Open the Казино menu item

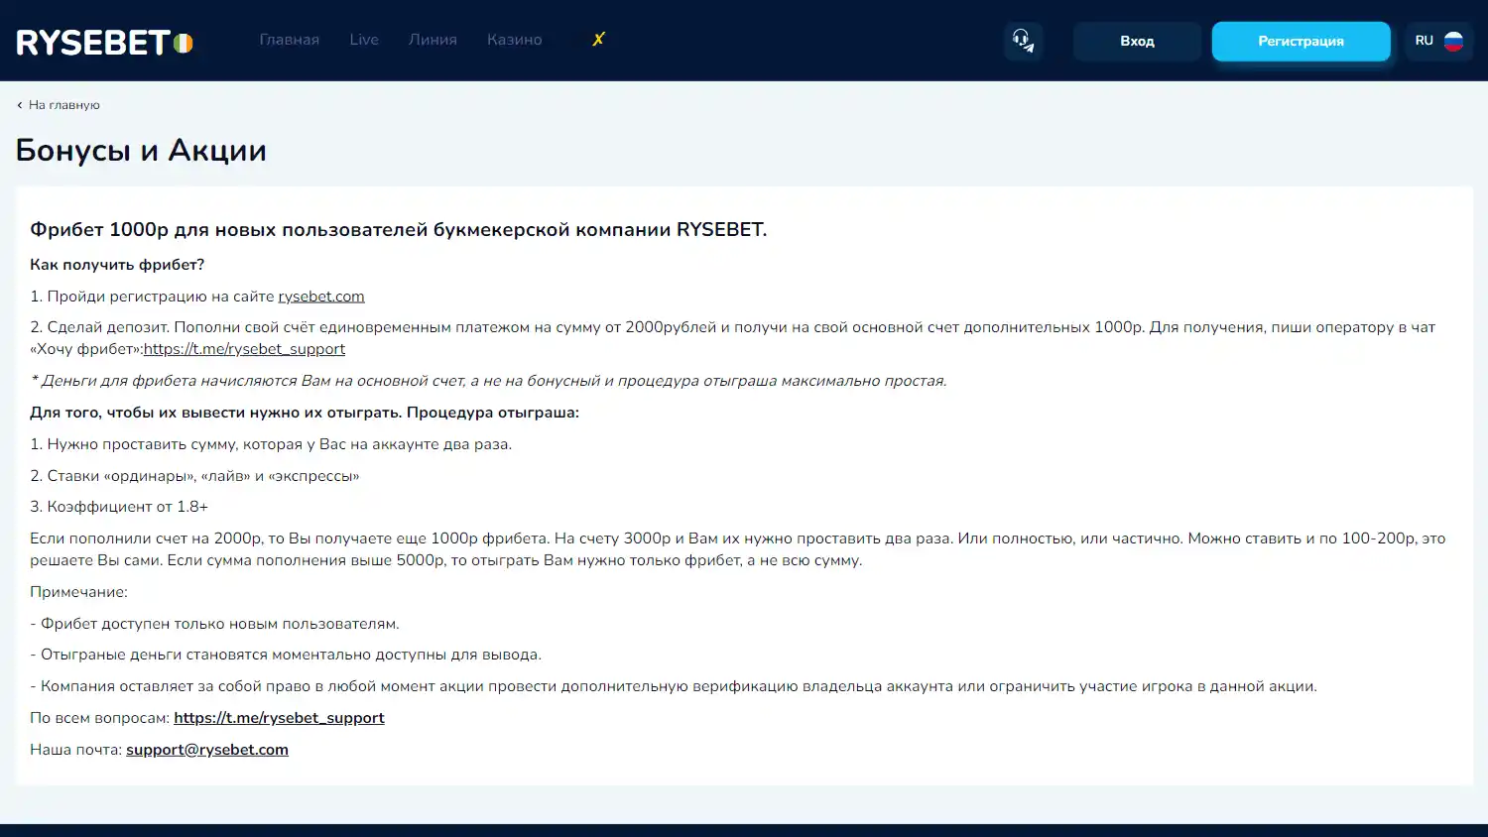(x=514, y=40)
